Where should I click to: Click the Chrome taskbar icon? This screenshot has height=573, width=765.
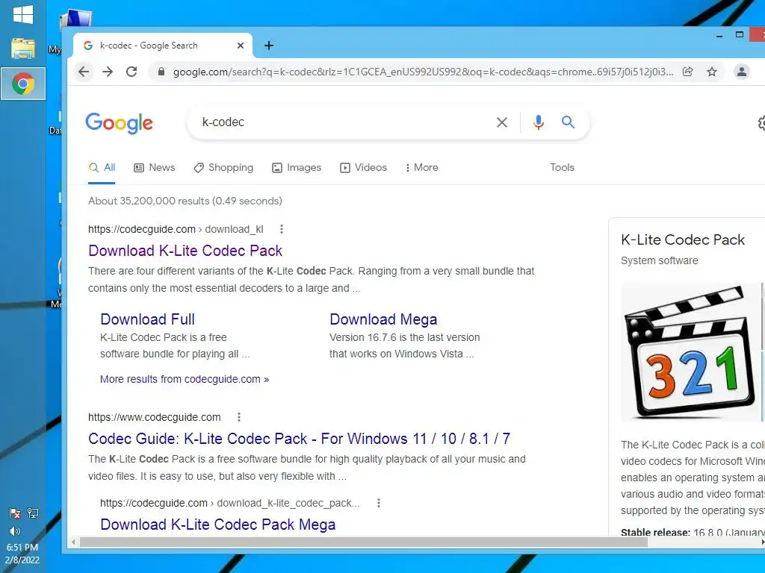coord(23,84)
